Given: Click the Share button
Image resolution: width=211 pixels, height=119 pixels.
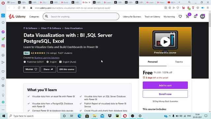Looking at the screenshot, I should coord(48,69).
